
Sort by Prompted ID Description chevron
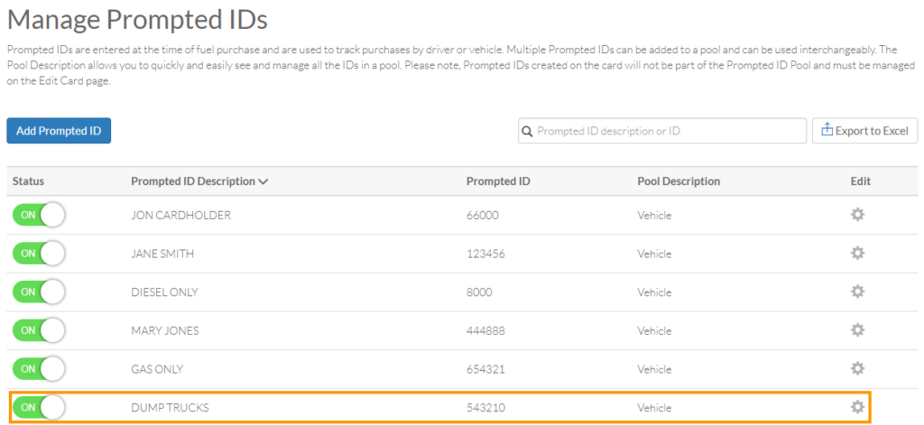[x=263, y=181]
